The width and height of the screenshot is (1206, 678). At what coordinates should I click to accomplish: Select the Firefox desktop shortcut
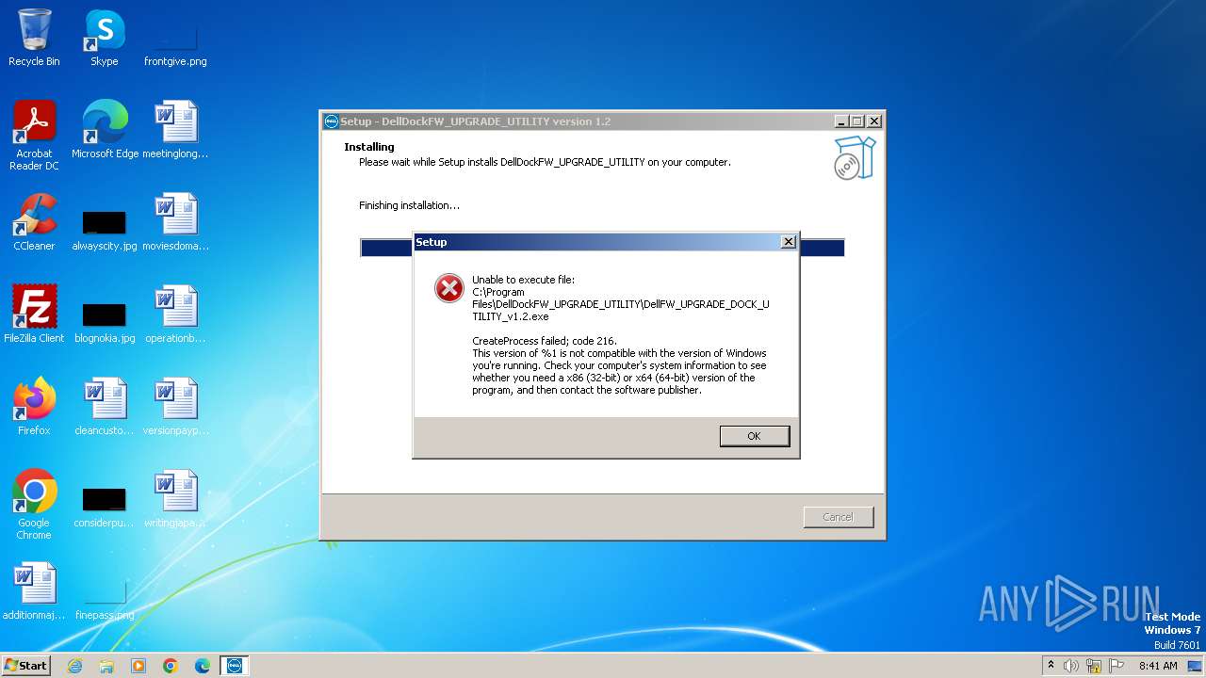[34, 407]
